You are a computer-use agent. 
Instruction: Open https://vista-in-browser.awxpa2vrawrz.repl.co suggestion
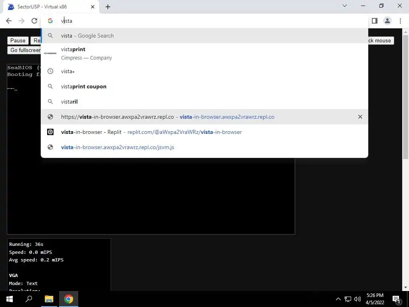tap(204, 117)
